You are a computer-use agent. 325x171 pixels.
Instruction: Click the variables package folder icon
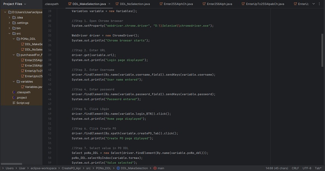point(18,82)
